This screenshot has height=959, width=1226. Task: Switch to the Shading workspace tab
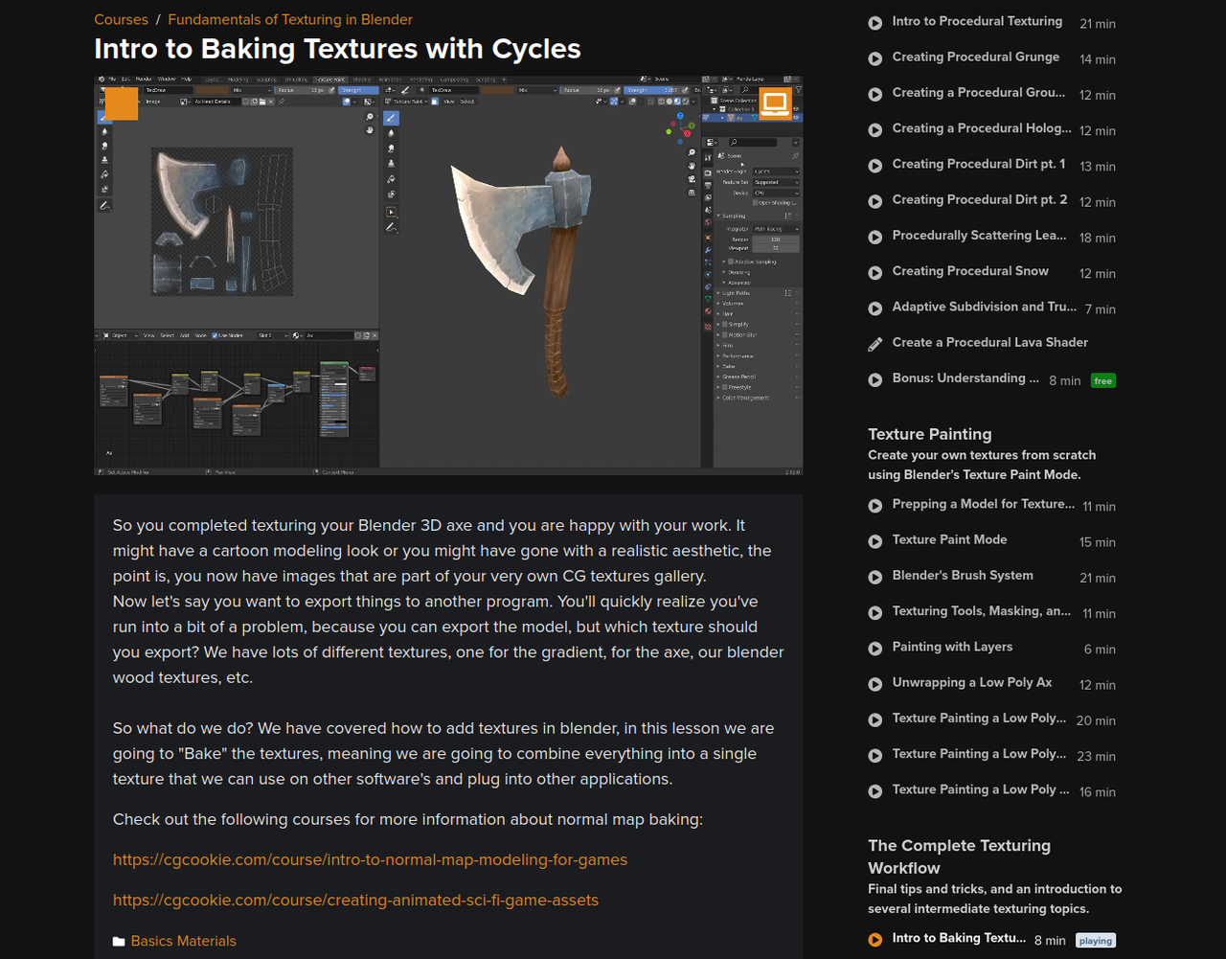362,80
